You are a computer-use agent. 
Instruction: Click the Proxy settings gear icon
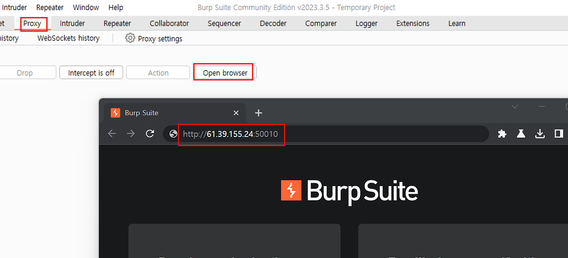pyautogui.click(x=130, y=38)
